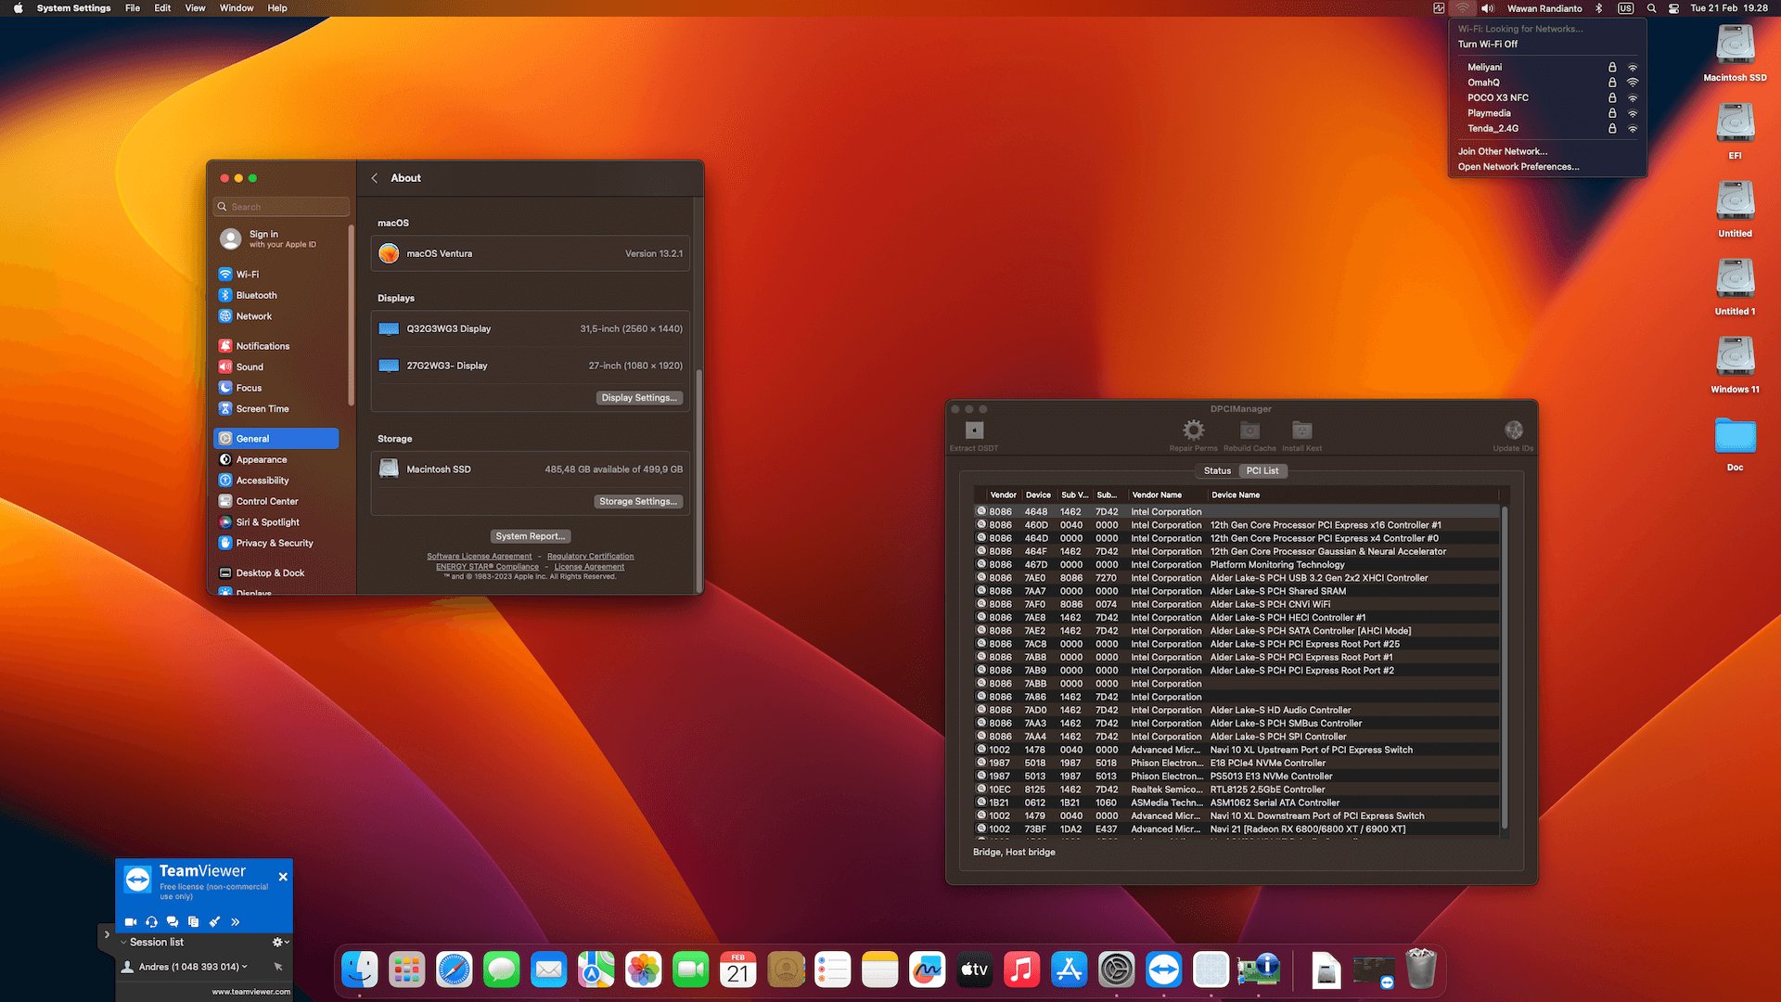Open the File menu
1781x1002 pixels.
pos(133,8)
